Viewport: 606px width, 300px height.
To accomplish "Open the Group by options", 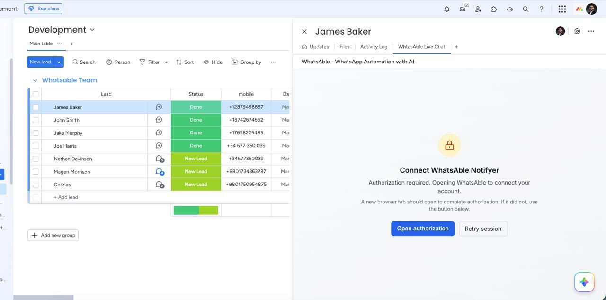I will (246, 62).
